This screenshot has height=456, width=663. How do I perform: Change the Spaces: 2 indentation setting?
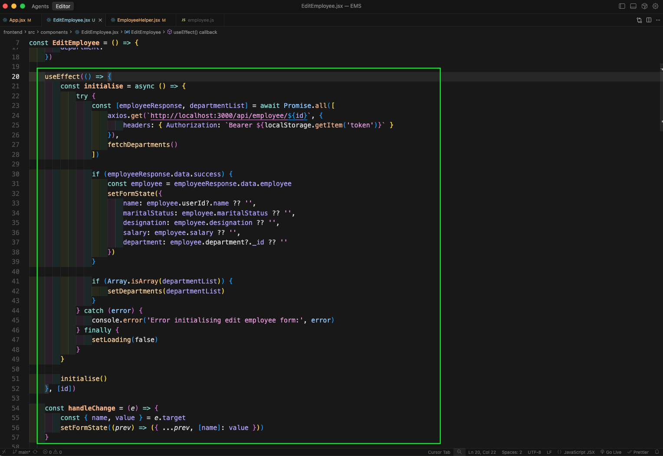click(x=512, y=452)
